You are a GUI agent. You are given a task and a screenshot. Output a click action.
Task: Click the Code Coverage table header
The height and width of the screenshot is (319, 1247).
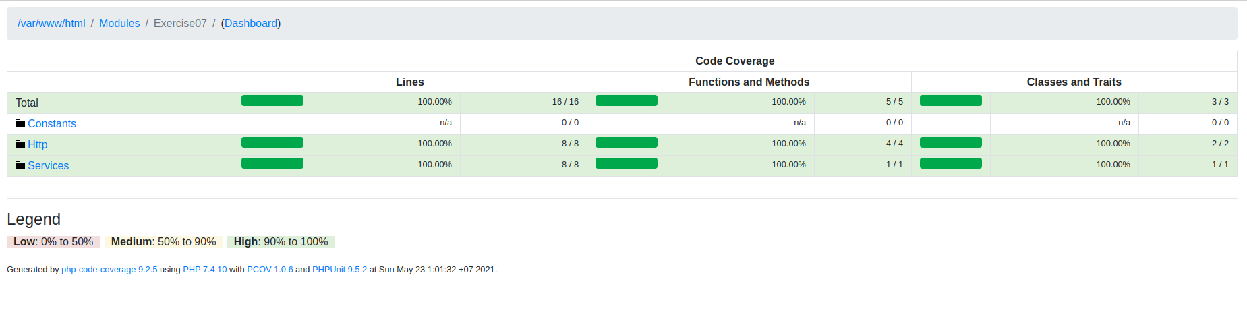[x=735, y=61]
